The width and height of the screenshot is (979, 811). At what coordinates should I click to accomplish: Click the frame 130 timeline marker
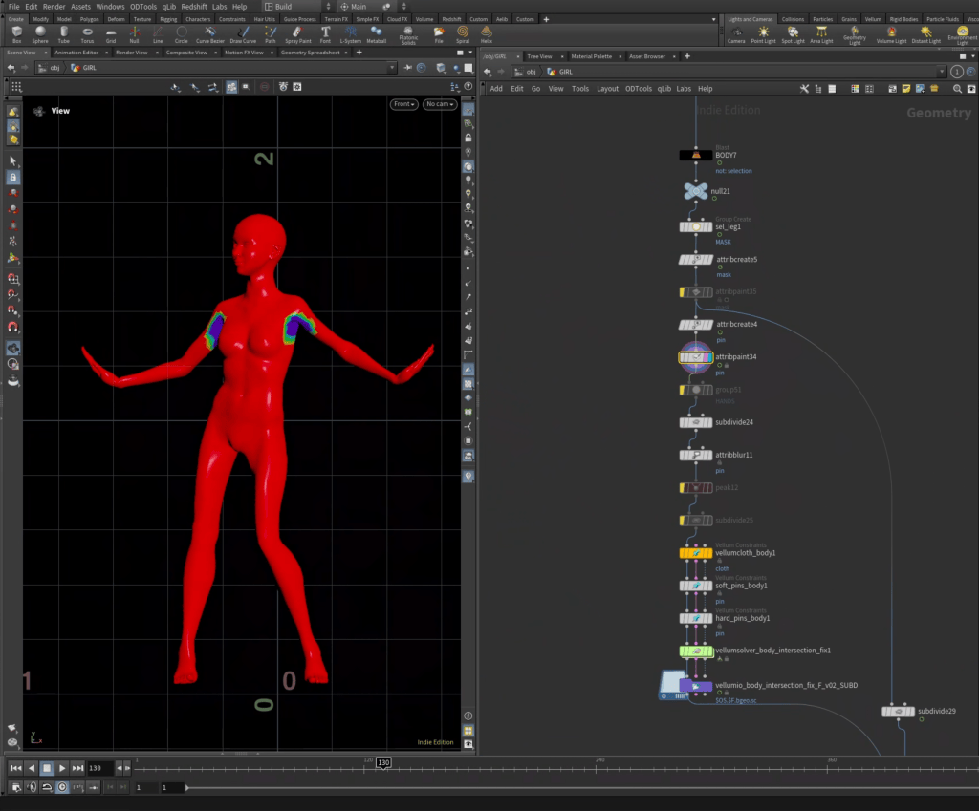tap(383, 762)
